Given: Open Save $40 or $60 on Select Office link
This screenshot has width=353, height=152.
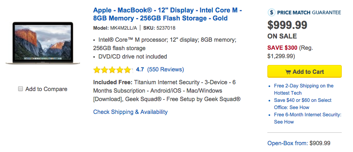Looking at the screenshot, I should [x=303, y=104].
